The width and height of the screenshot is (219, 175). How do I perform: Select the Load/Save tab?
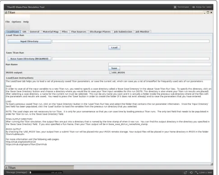(x=13, y=31)
